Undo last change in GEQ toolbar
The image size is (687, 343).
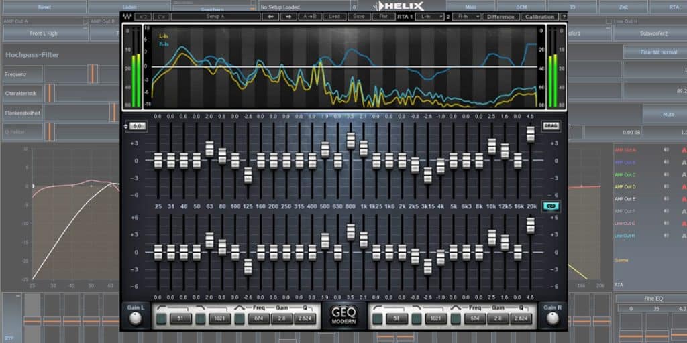[x=143, y=17]
